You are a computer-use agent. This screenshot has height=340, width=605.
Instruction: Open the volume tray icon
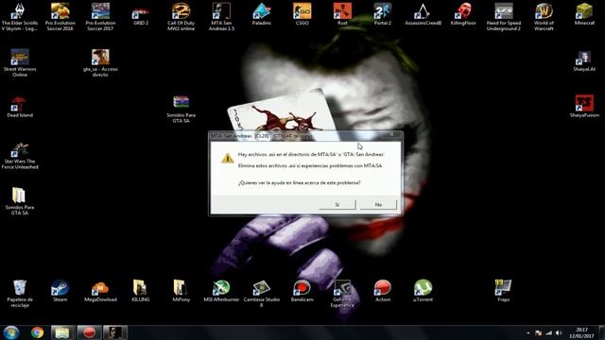tap(559, 333)
